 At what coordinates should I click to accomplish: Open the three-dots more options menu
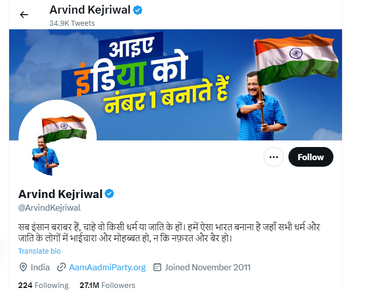click(x=274, y=157)
